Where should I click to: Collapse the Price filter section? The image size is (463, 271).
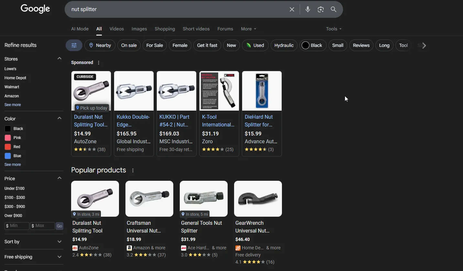click(59, 178)
